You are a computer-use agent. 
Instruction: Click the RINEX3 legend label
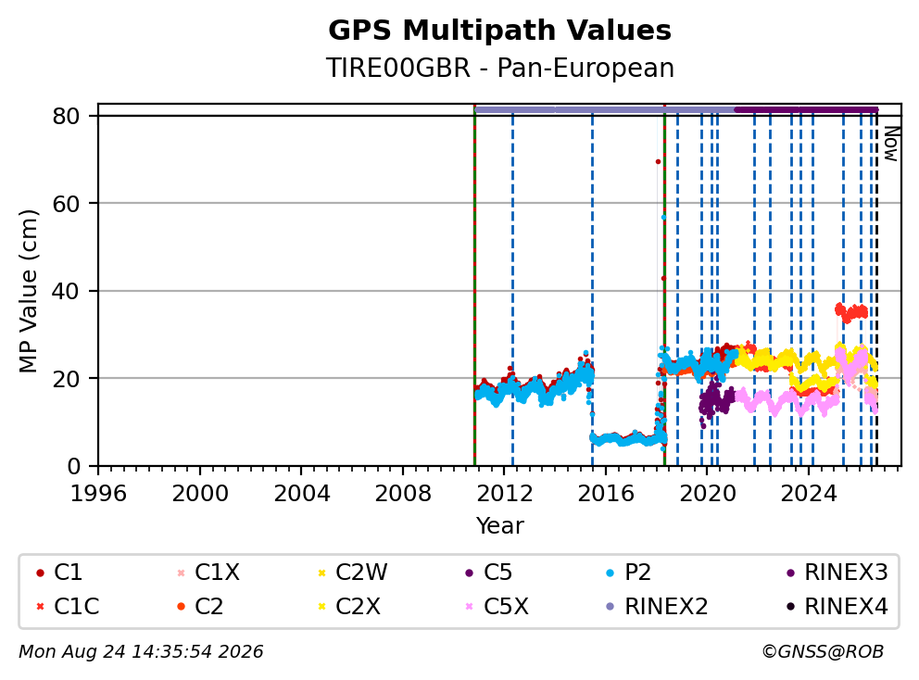tap(847, 573)
